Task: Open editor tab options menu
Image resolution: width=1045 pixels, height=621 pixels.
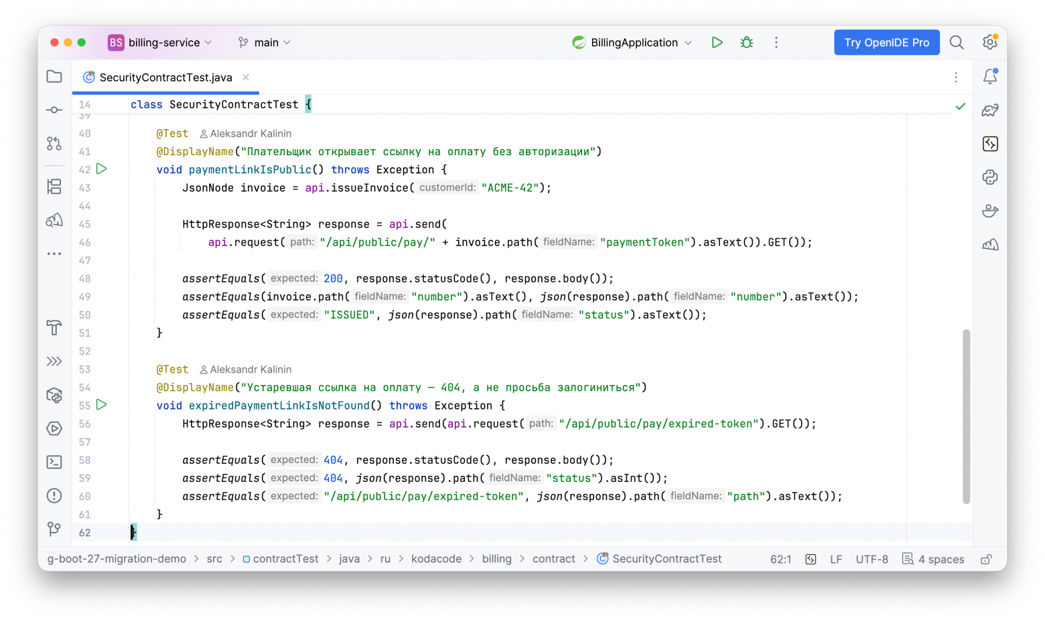Action: point(956,78)
